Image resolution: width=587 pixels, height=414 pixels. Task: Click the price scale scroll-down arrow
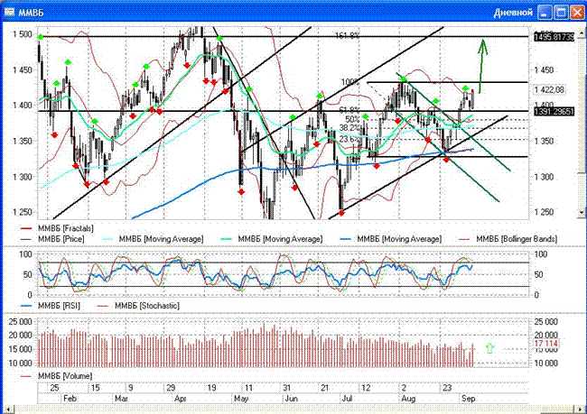click(582, 213)
